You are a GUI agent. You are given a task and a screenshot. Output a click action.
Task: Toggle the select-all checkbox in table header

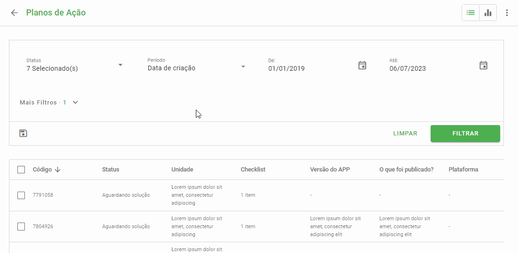21,170
